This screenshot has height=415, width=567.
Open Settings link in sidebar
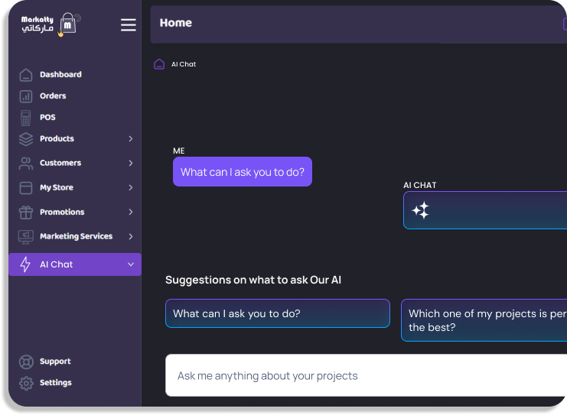[x=56, y=383]
